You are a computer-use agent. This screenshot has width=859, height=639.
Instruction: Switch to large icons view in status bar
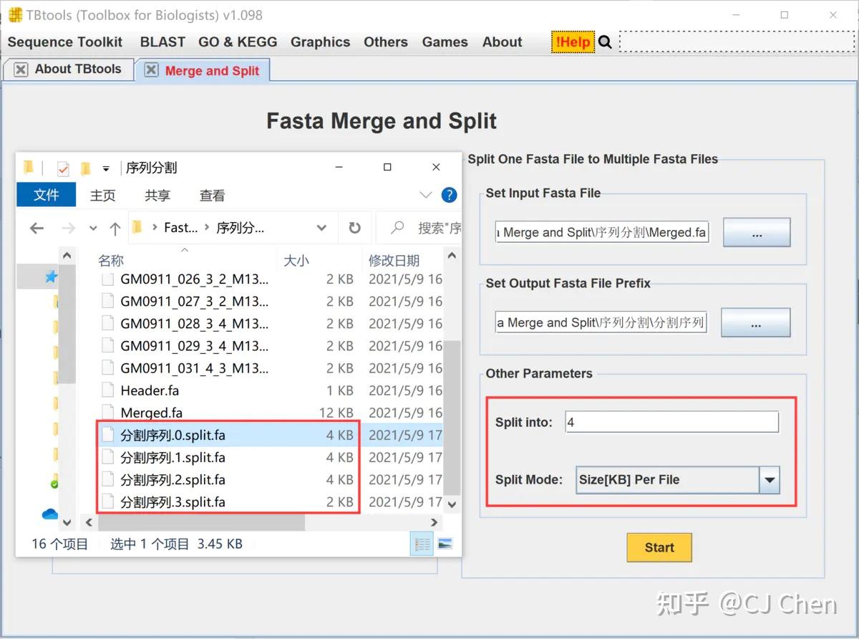coord(445,544)
